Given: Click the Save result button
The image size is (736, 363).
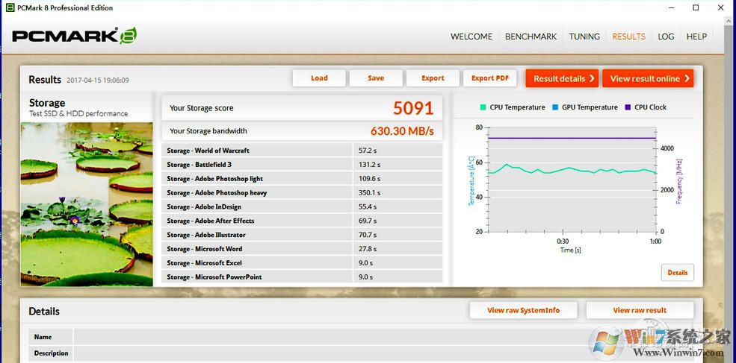Looking at the screenshot, I should pyautogui.click(x=376, y=78).
